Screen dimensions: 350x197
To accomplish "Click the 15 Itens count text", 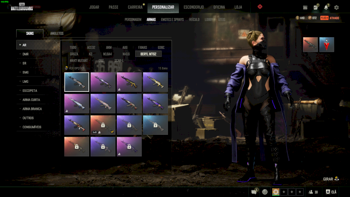I will [x=163, y=68].
